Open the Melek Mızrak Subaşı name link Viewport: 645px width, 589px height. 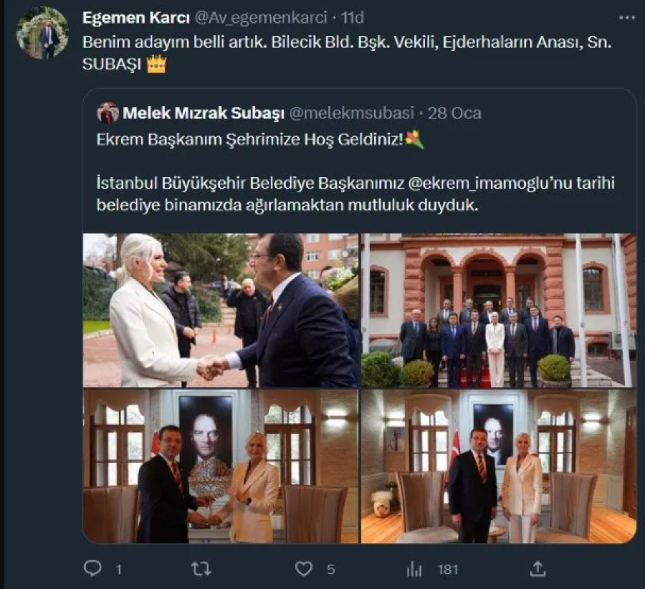click(204, 113)
